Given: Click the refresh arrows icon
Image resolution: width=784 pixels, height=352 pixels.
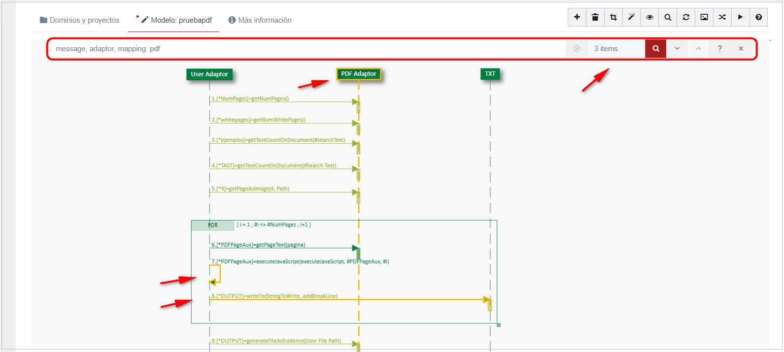Looking at the screenshot, I should (x=686, y=17).
